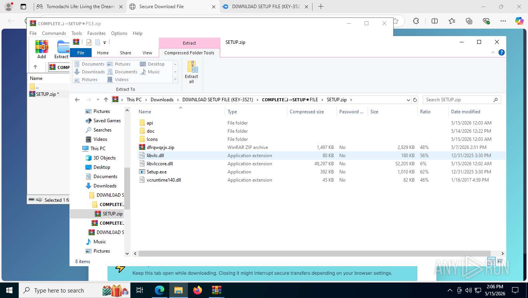
Task: Open Saved Games in navigation pane
Action: (107, 121)
